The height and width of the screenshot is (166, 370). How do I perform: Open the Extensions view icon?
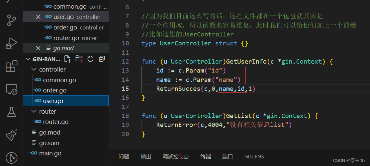click(x=11, y=66)
